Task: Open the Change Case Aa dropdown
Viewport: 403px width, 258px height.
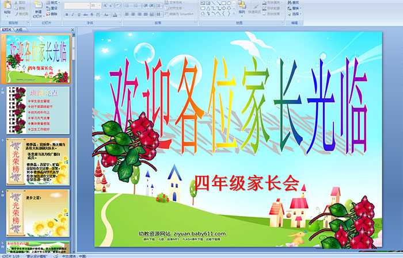Action: pyautogui.click(x=107, y=14)
